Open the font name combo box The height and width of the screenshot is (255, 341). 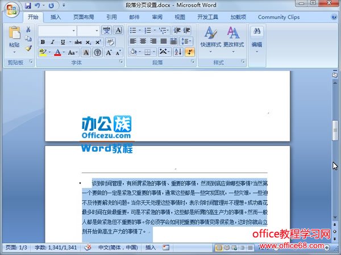click(x=57, y=31)
